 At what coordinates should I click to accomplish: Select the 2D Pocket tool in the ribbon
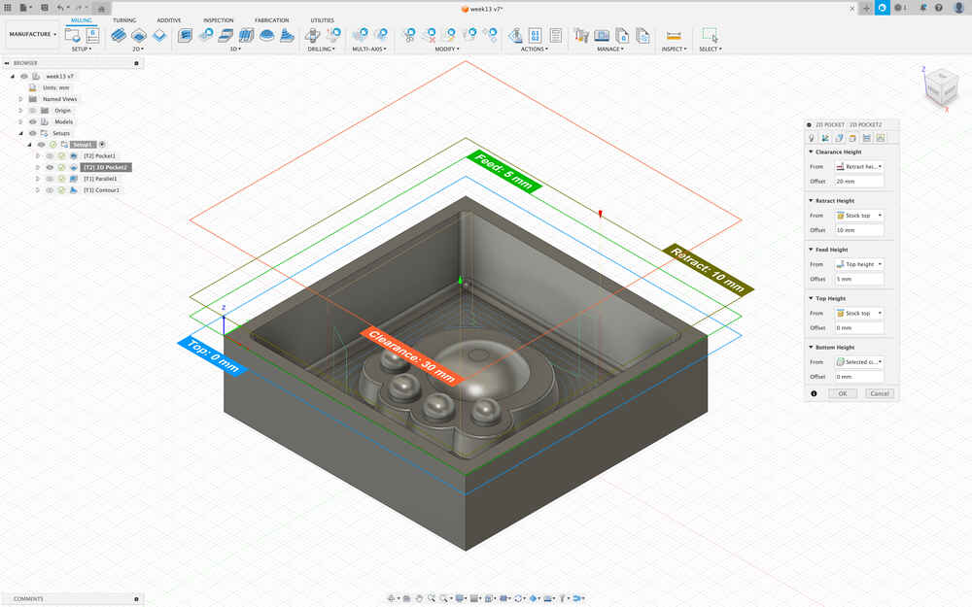[x=139, y=35]
